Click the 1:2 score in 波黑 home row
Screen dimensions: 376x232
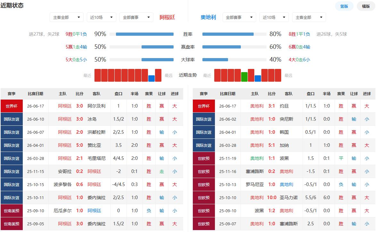click(272, 211)
